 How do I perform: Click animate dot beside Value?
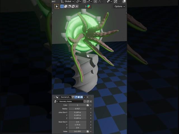coord(91,131)
